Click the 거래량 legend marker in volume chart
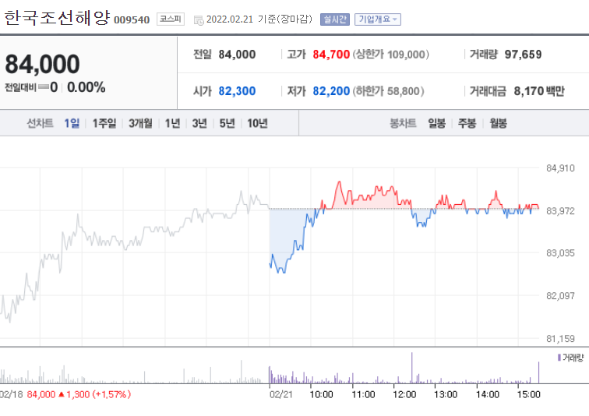This screenshot has height=416, width=589. tap(559, 358)
